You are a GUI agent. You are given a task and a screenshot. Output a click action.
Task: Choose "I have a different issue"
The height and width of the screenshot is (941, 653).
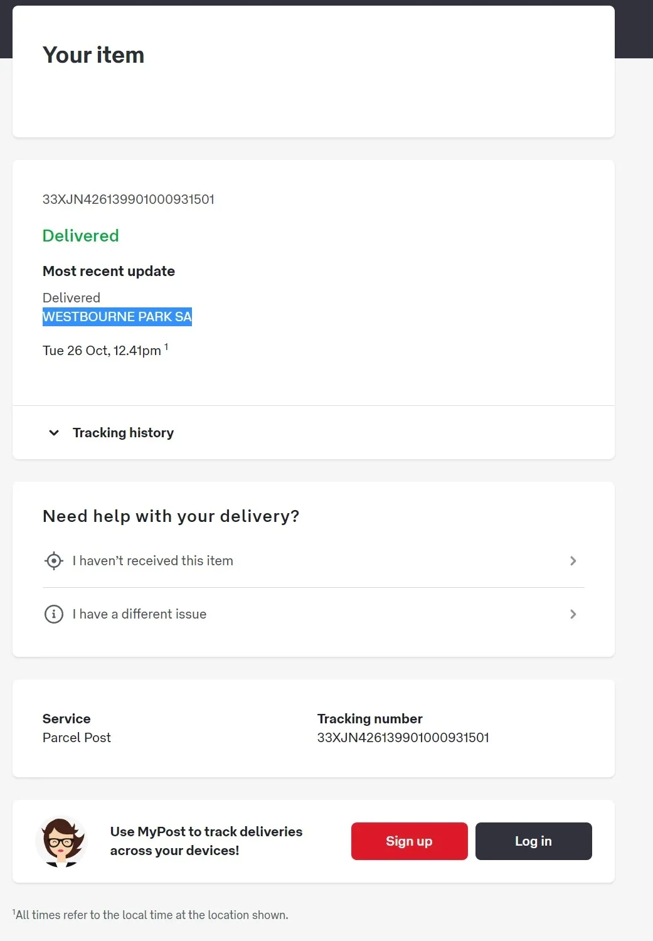click(x=139, y=614)
